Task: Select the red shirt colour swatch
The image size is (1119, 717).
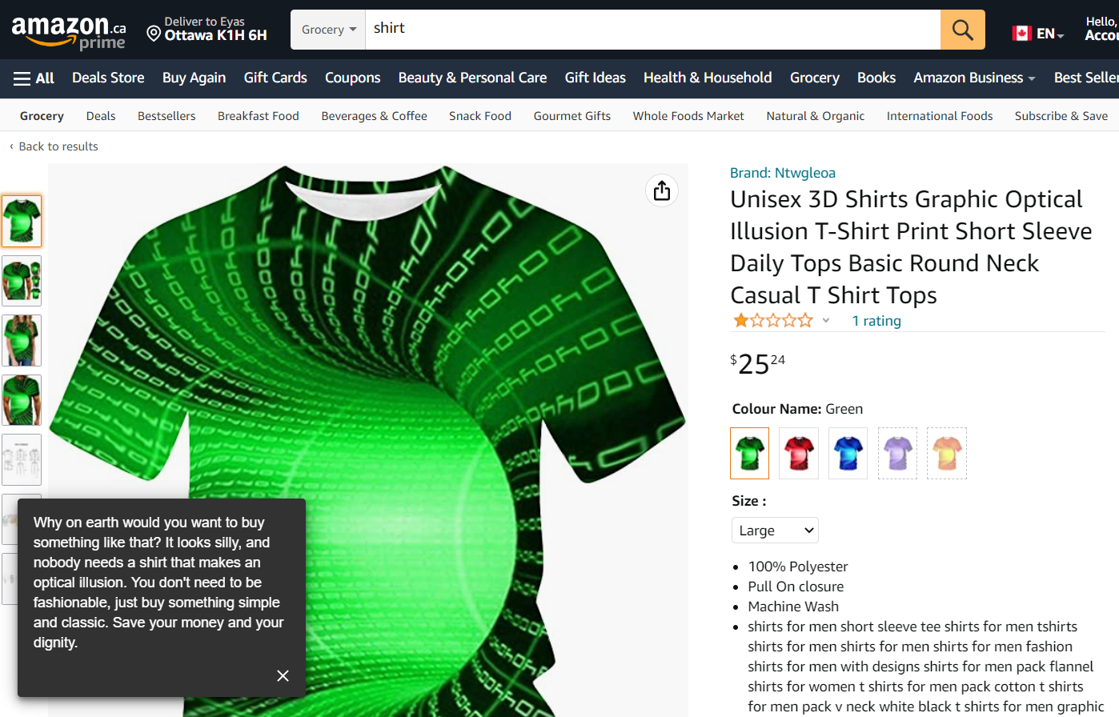Action: coord(799,453)
